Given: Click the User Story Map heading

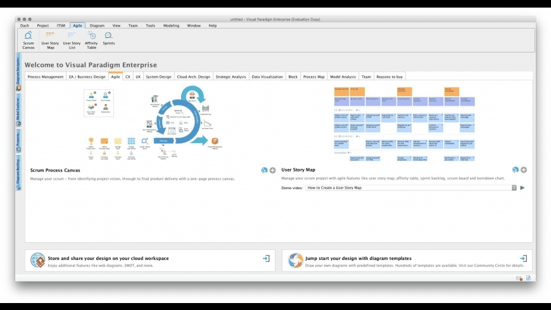Looking at the screenshot, I should click(x=298, y=170).
